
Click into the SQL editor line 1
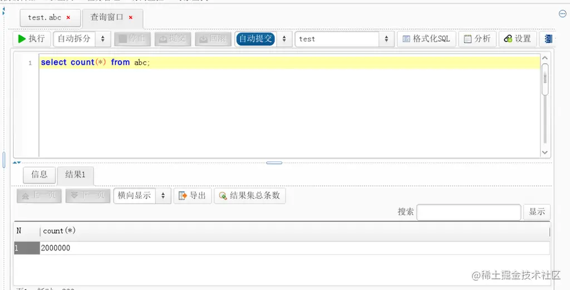[289, 62]
